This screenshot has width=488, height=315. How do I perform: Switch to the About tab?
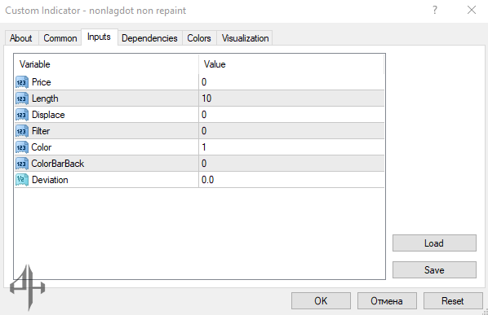tap(21, 38)
